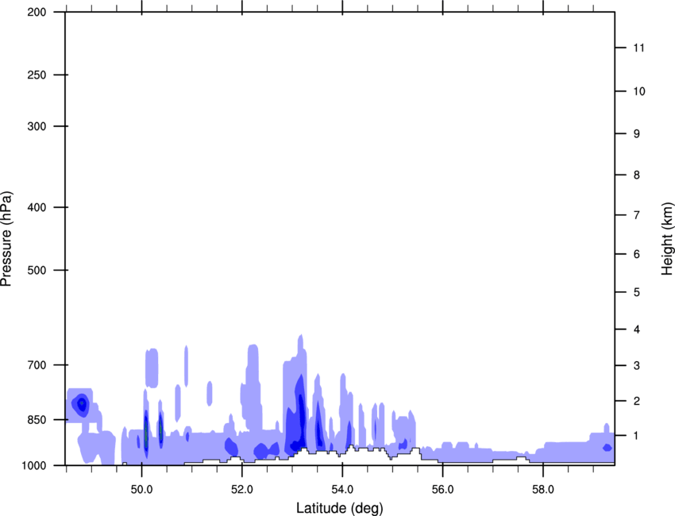Select the 200 pressure tick label

coord(37,12)
